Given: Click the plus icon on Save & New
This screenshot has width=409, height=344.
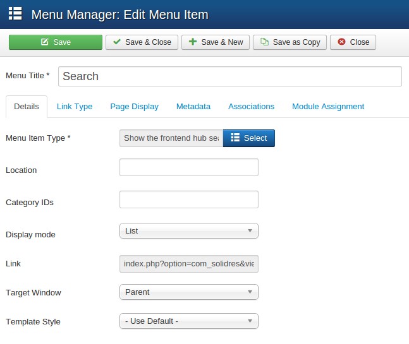Looking at the screenshot, I should click(193, 42).
